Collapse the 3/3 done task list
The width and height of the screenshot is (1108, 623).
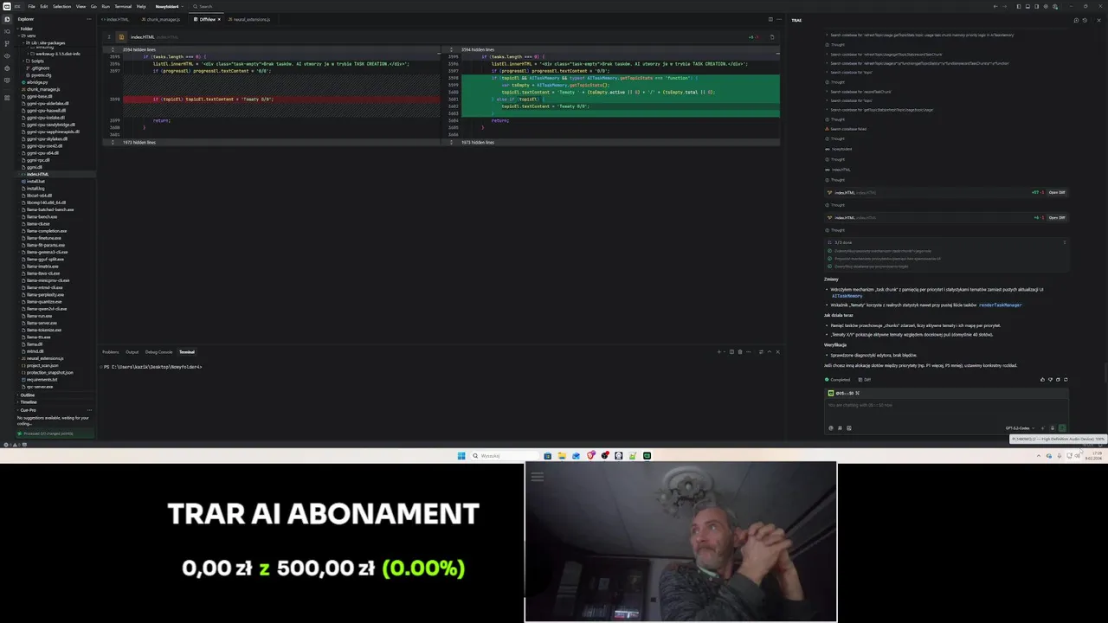click(x=1065, y=242)
